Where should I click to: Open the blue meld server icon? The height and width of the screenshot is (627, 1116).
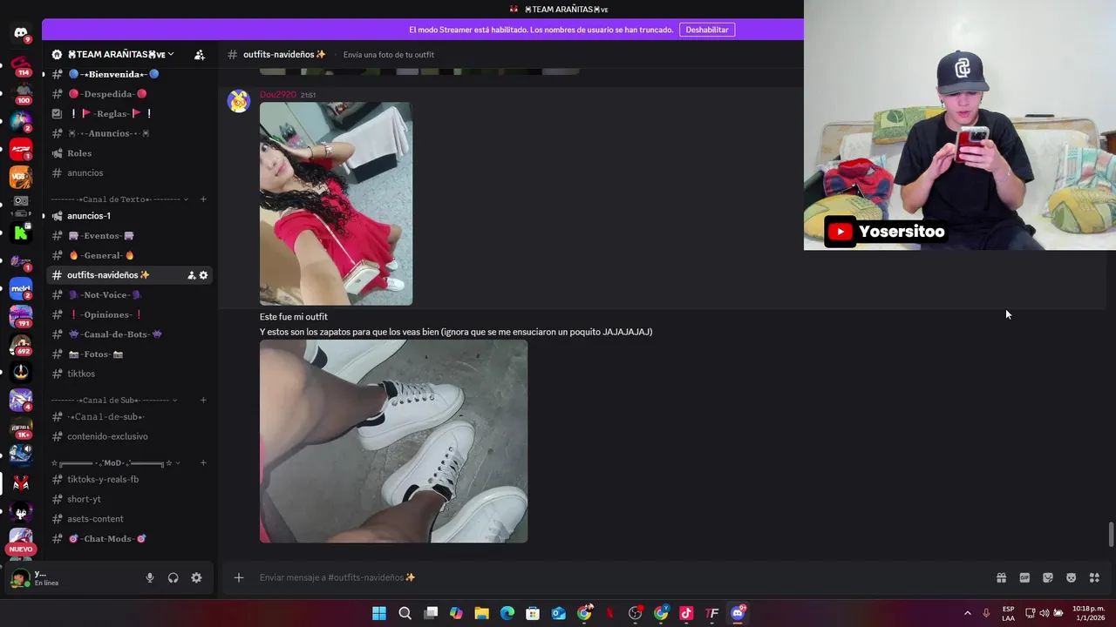tap(21, 288)
